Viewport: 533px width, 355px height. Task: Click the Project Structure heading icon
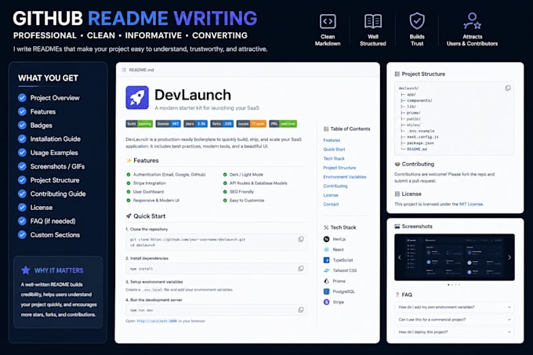pyautogui.click(x=397, y=74)
